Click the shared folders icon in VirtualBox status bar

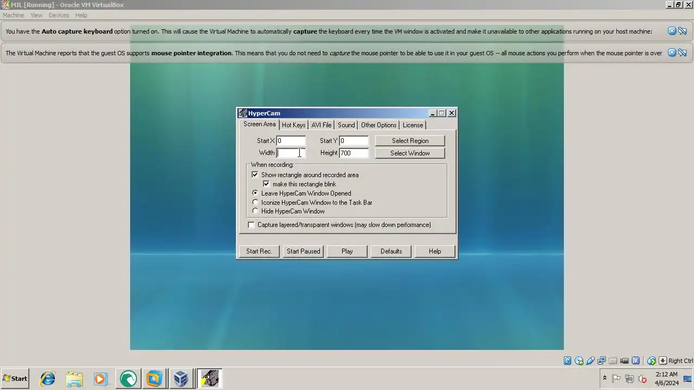[x=613, y=361]
